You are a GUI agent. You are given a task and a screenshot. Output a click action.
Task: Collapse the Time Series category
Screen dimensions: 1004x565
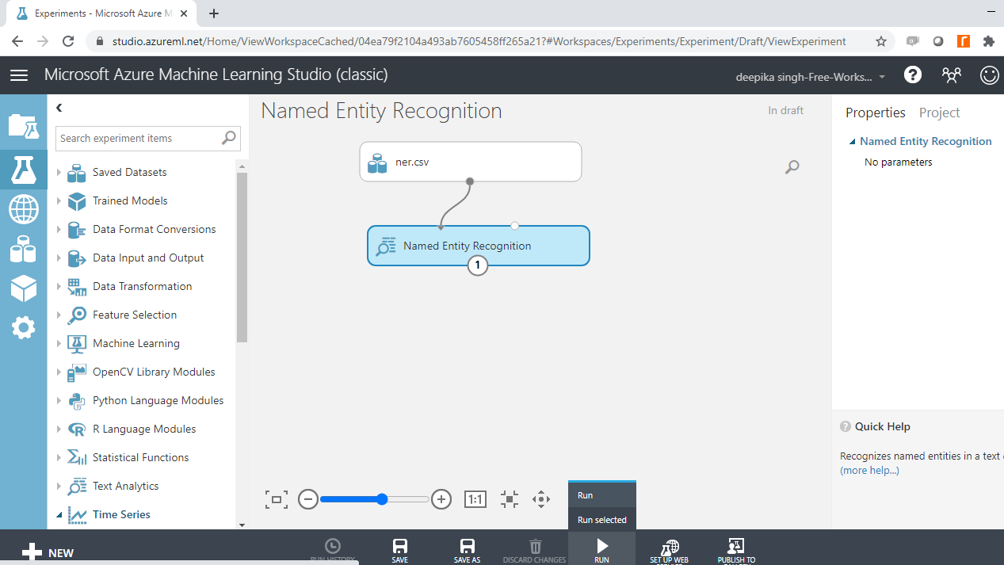point(59,515)
